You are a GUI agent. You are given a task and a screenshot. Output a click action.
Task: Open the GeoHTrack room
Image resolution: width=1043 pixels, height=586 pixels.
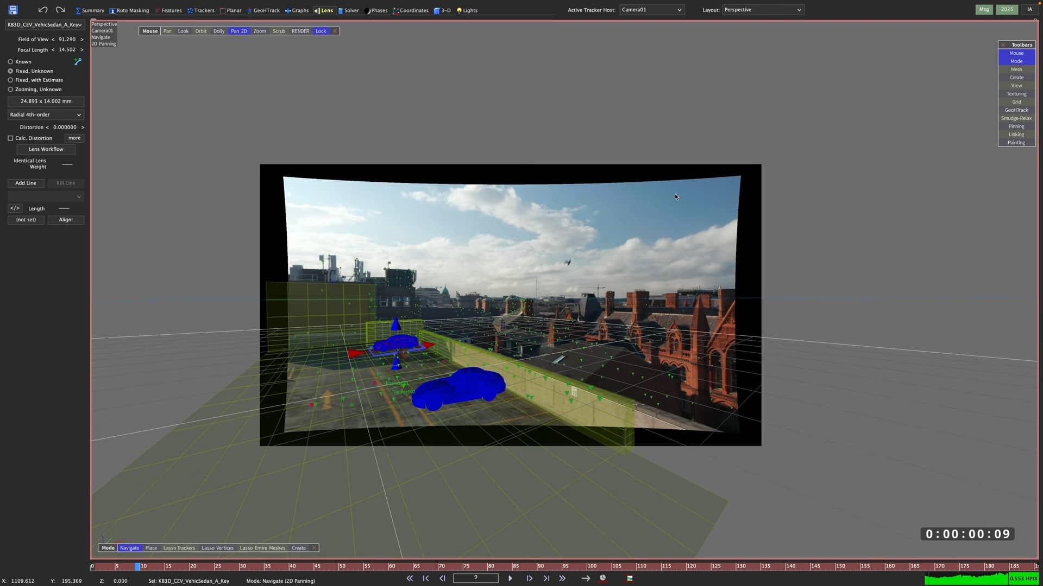(263, 10)
